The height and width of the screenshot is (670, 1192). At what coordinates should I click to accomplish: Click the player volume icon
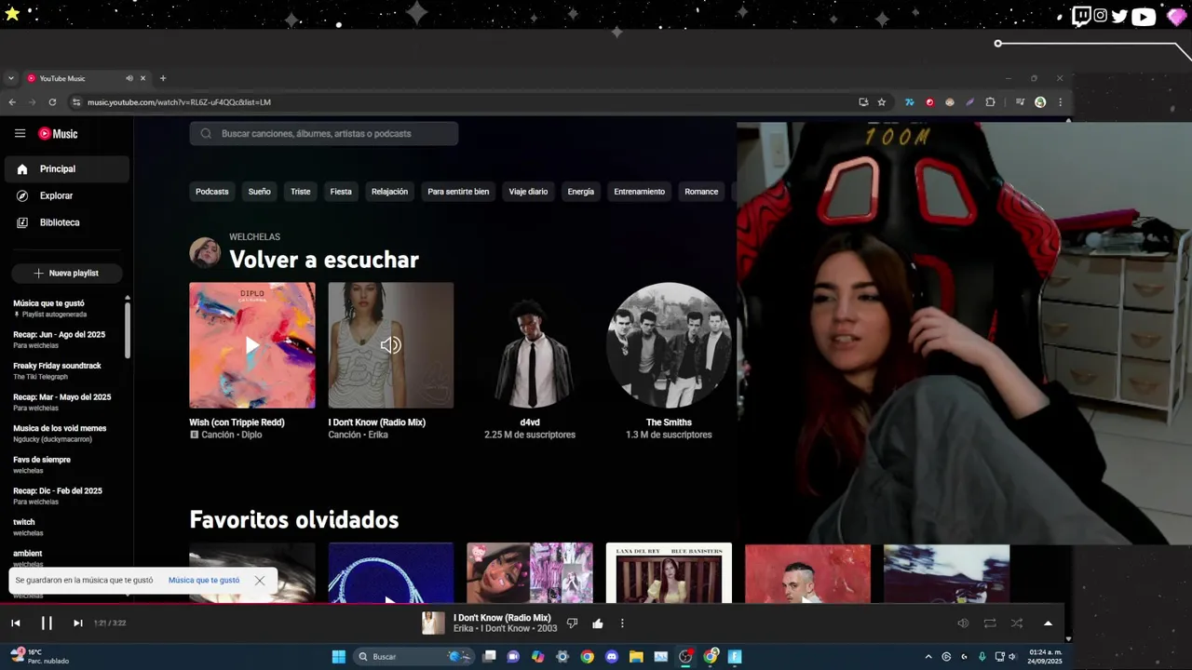[963, 623]
